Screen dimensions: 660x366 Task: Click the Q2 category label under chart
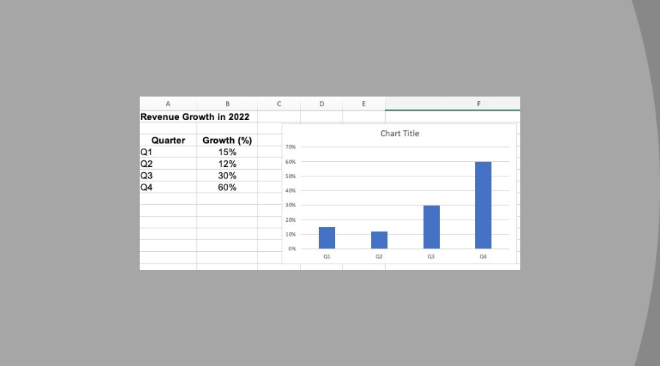[379, 256]
